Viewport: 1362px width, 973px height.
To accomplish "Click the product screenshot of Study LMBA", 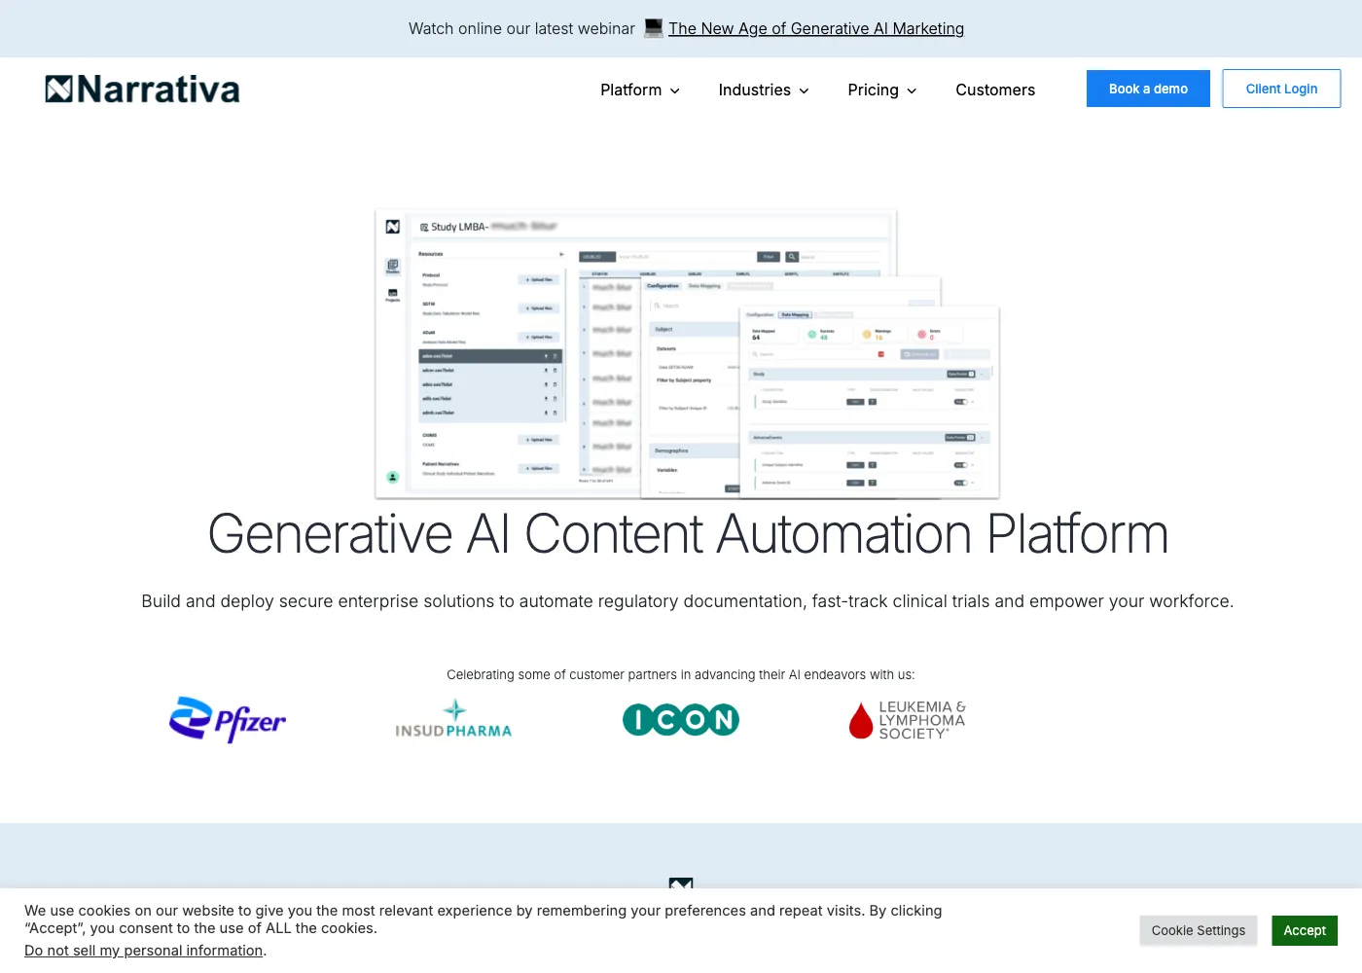I will click(x=687, y=354).
